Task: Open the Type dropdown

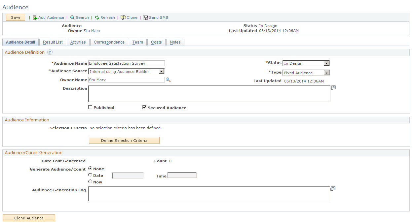Action: (306, 73)
